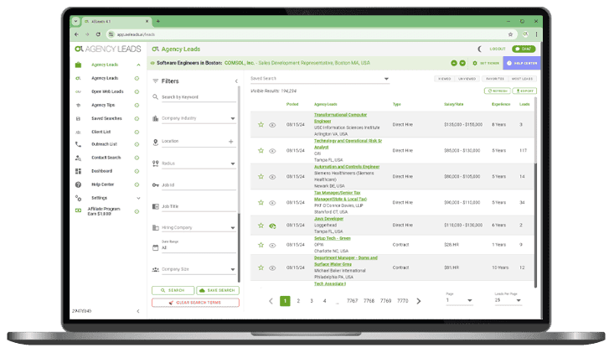Click info icon beside Saved Searches

coord(137,118)
